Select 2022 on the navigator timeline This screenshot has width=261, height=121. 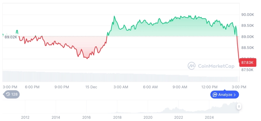click(178, 117)
